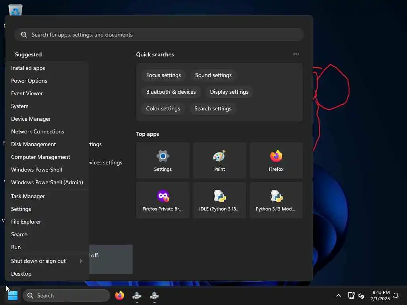Open Task Manager from the menu
The image size is (407, 305).
(47, 196)
